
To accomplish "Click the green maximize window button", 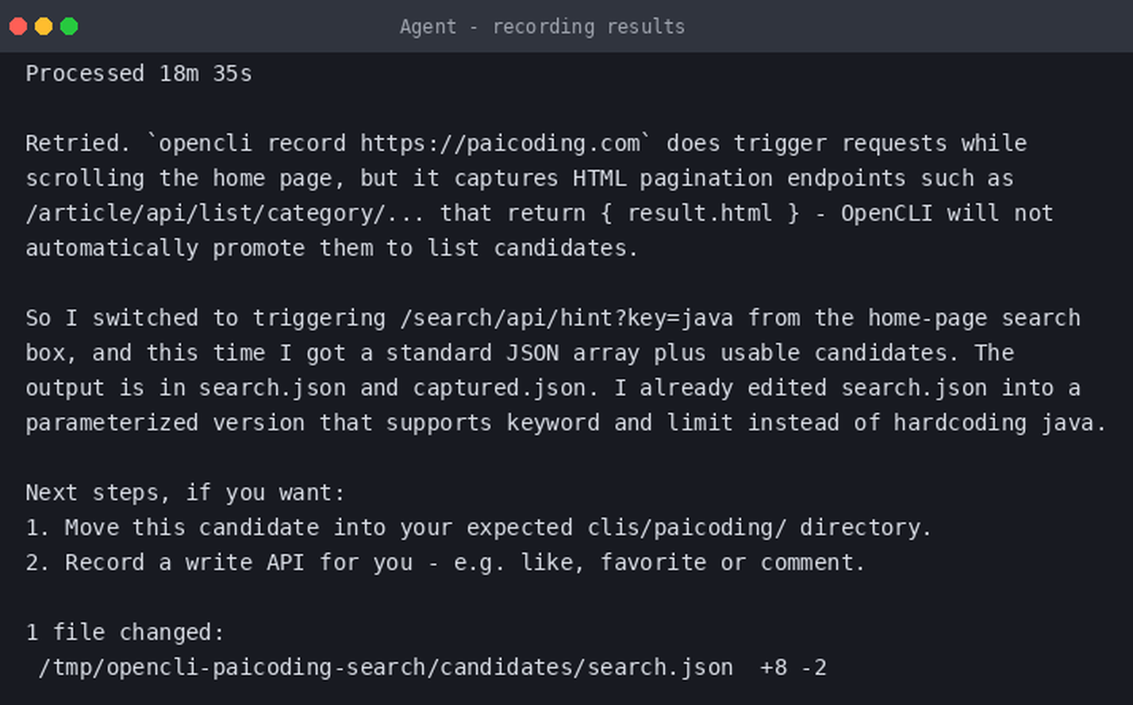I will coord(69,26).
